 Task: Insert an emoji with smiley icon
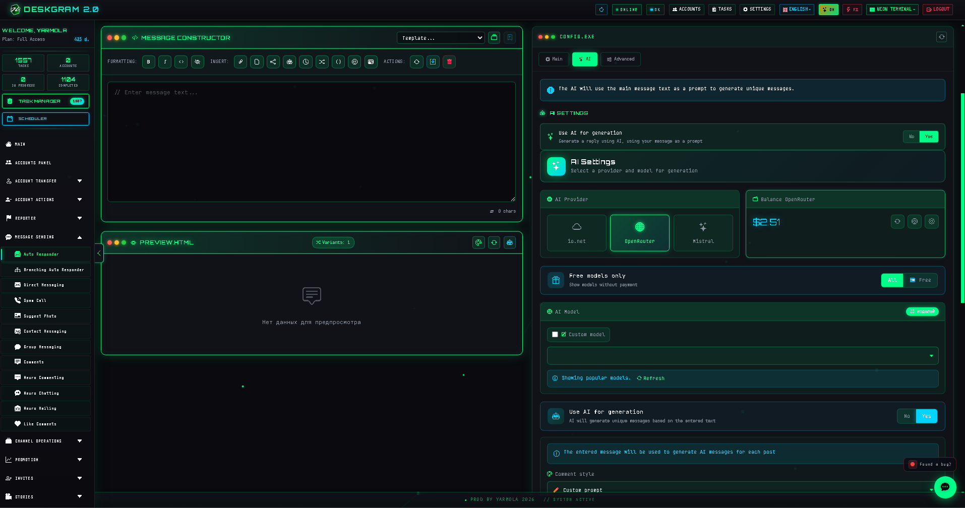coord(354,62)
